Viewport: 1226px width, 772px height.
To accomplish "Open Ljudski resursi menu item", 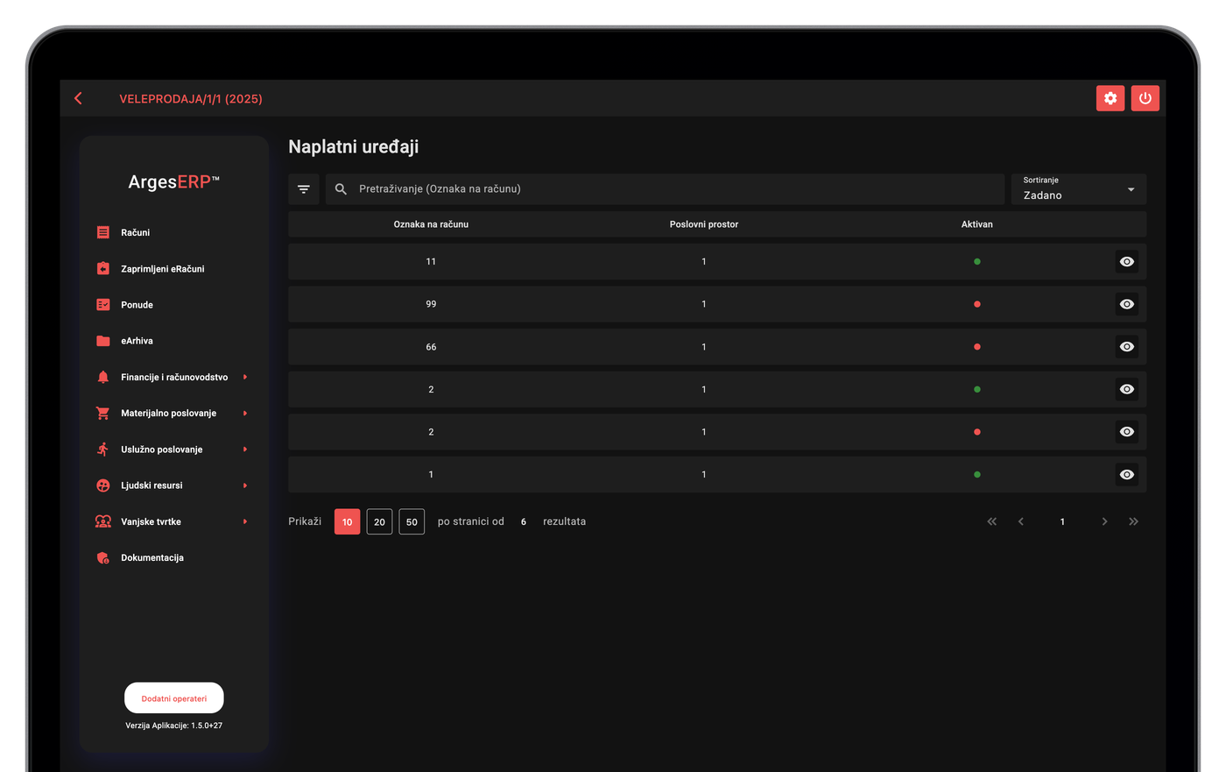I will click(151, 485).
